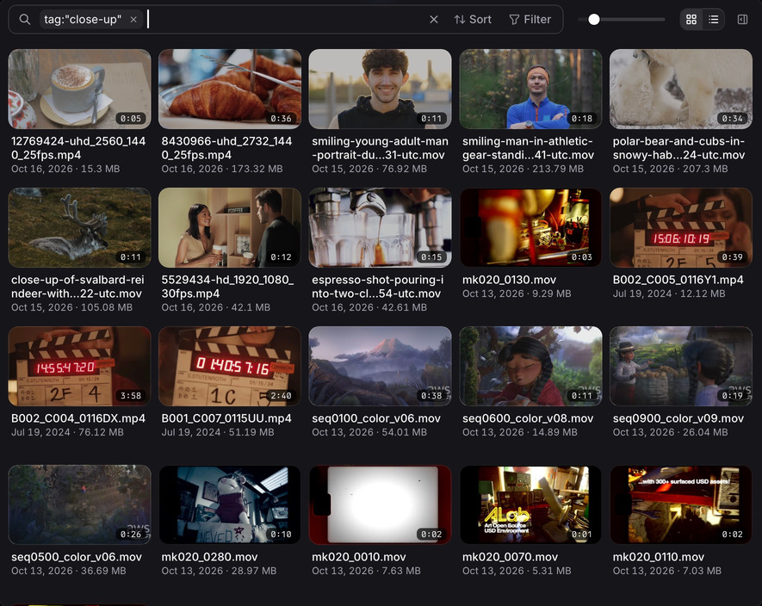The width and height of the screenshot is (762, 606).
Task: Open the B001_C007_0115UU.mp4 thumbnail
Action: coord(230,366)
